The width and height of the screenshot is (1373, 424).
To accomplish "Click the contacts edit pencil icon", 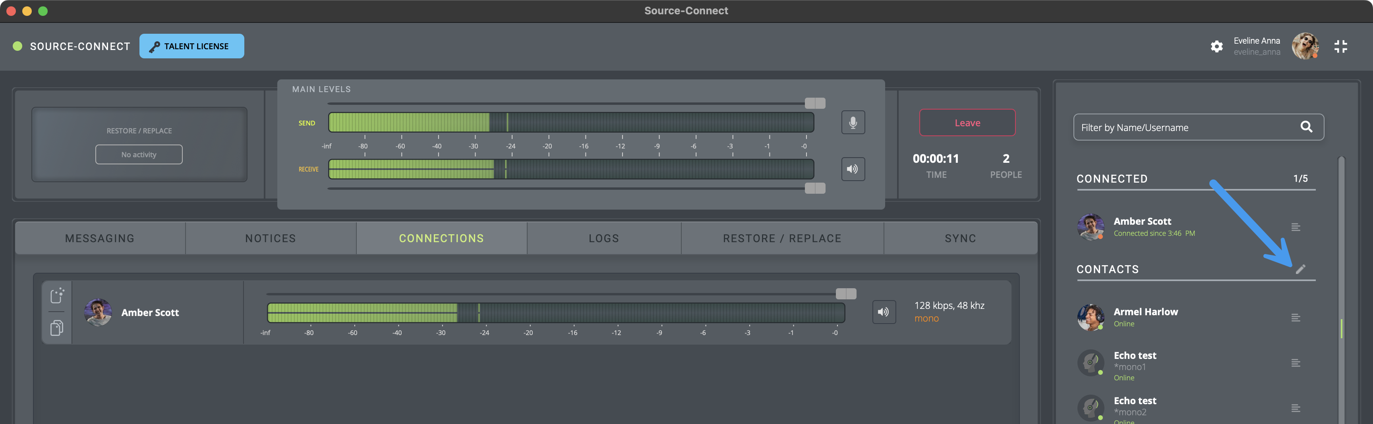I will pyautogui.click(x=1301, y=269).
